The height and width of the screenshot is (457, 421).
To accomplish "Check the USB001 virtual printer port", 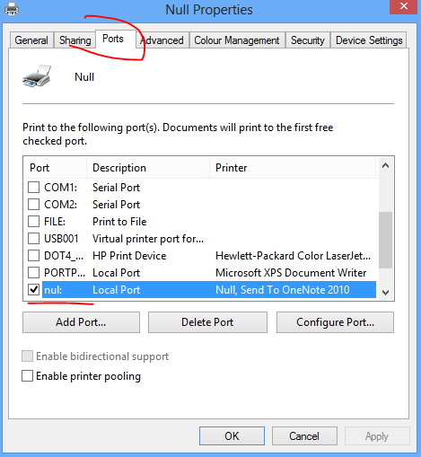I will click(x=33, y=239).
